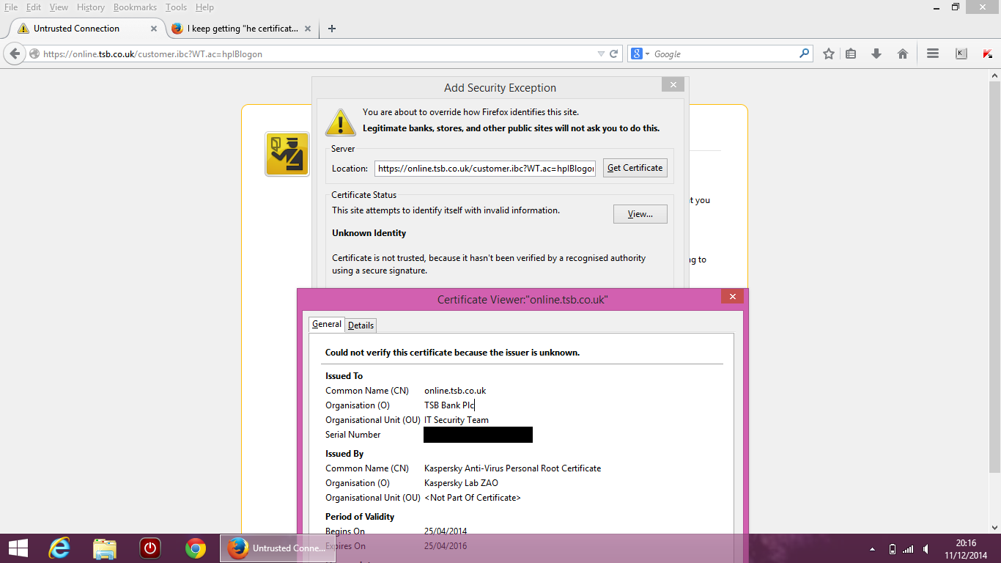Close the Certificate Viewer window

tap(732, 296)
